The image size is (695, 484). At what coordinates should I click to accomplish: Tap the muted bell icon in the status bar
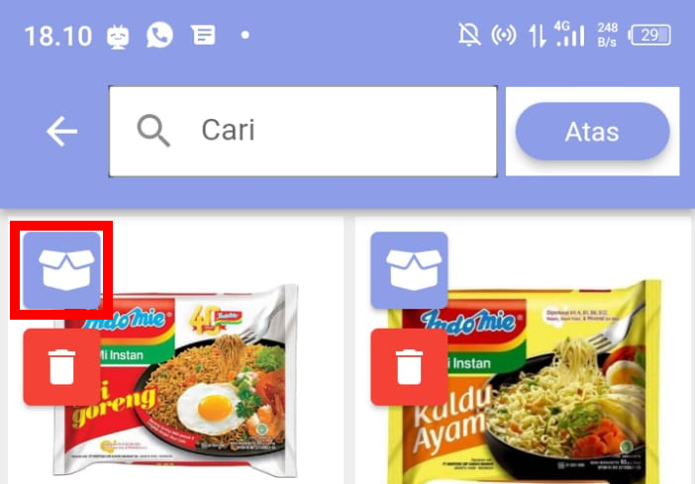[x=469, y=35]
